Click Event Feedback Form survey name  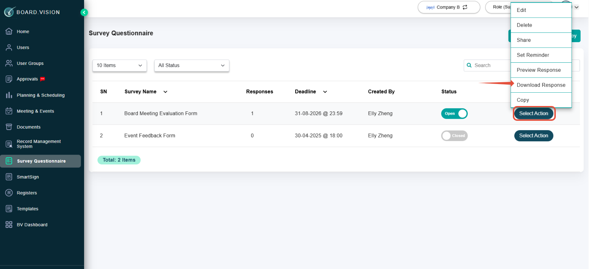click(x=150, y=136)
